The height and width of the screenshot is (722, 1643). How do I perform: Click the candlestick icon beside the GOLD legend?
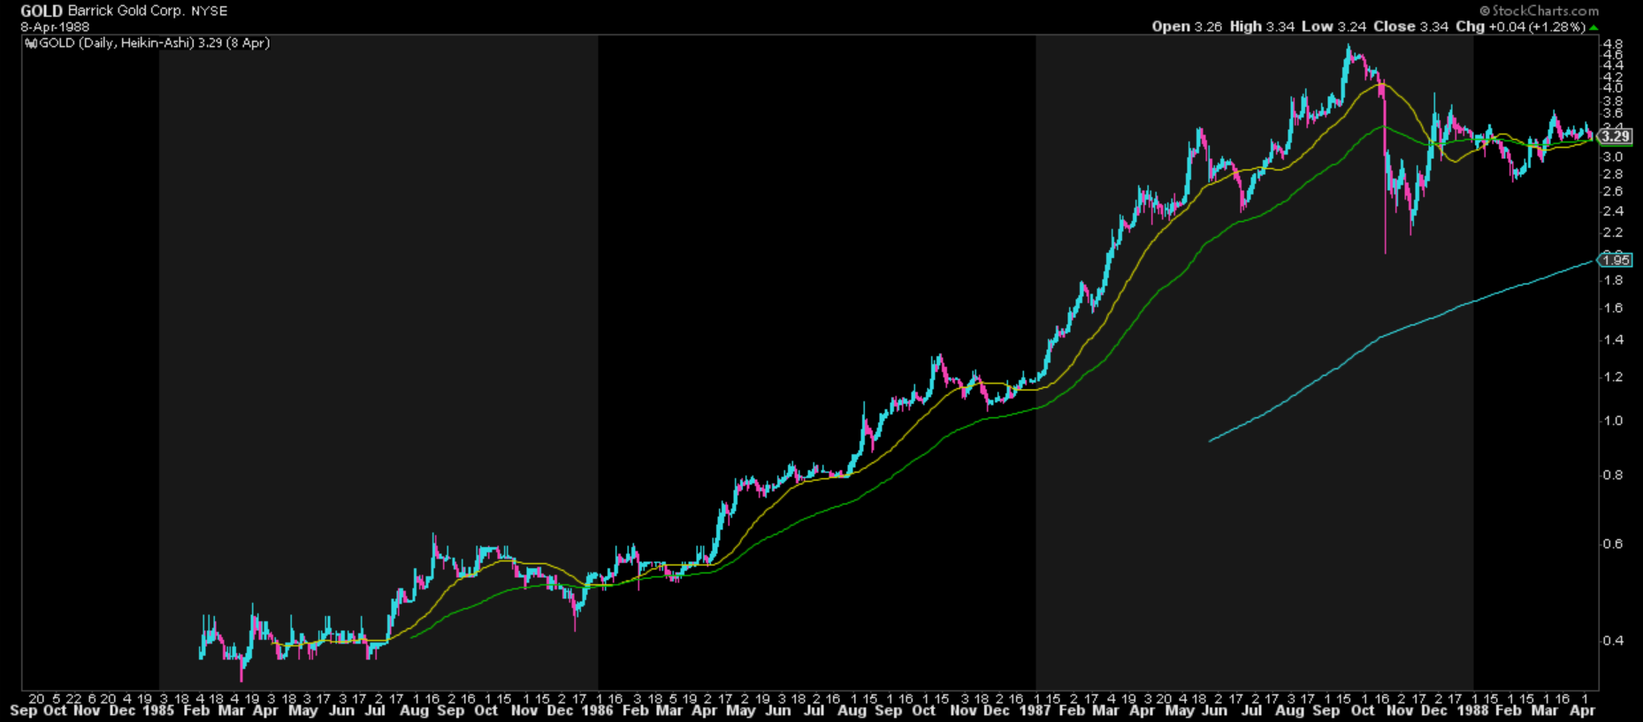point(30,43)
